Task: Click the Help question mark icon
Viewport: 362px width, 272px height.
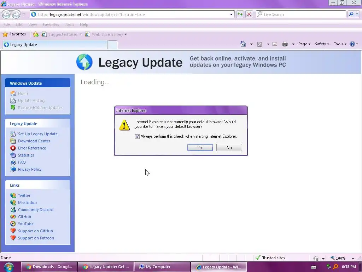Action: (x=352, y=44)
